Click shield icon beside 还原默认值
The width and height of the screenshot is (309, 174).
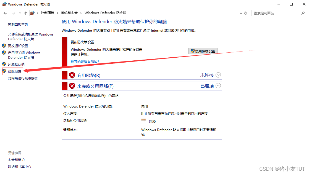coord(4,64)
